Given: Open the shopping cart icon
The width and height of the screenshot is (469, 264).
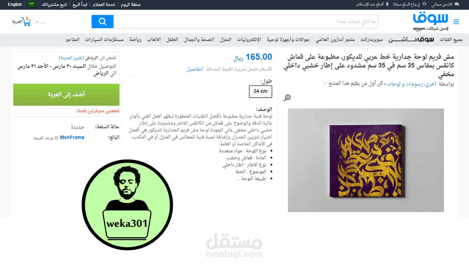Looking at the screenshot, I should 26,21.
